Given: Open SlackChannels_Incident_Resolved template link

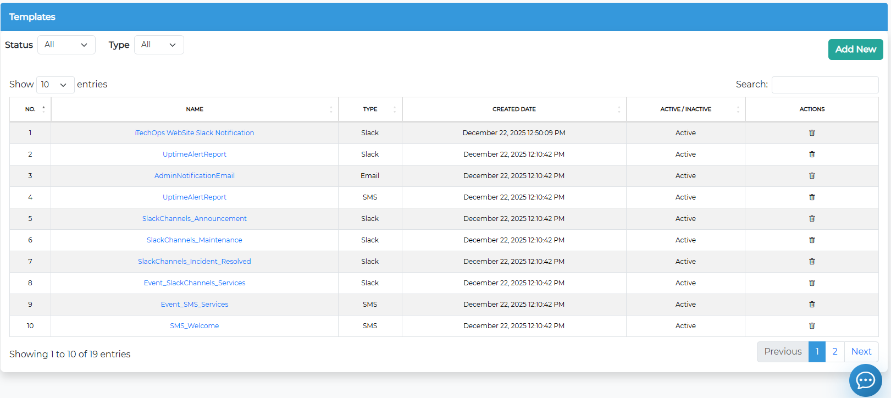Looking at the screenshot, I should (x=195, y=262).
